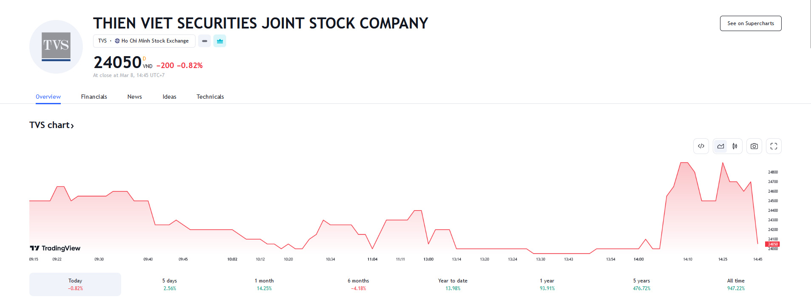811x308 pixels.
Task: Switch to area chart style
Action: click(x=720, y=146)
